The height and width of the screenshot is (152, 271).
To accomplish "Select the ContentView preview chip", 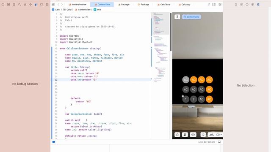I will pos(191,17).
